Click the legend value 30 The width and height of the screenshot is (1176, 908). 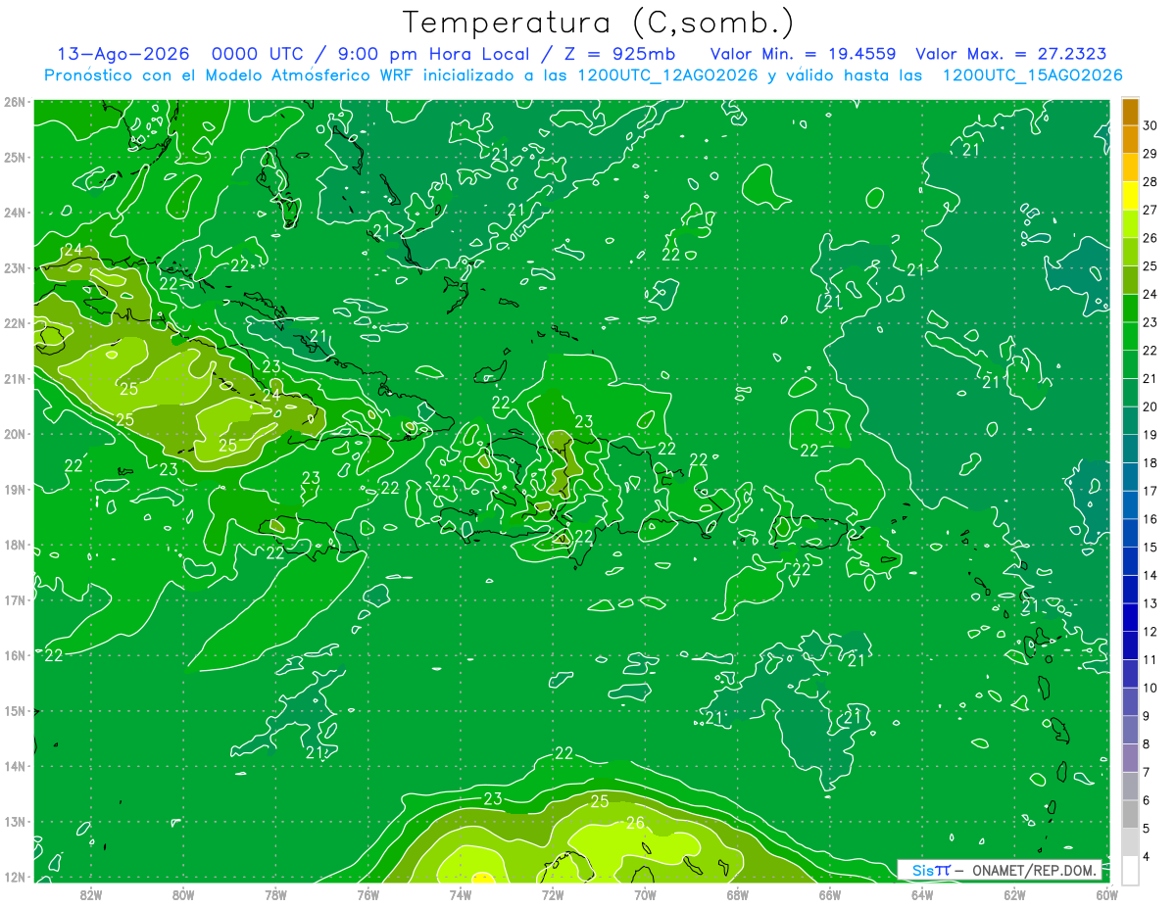[1150, 126]
